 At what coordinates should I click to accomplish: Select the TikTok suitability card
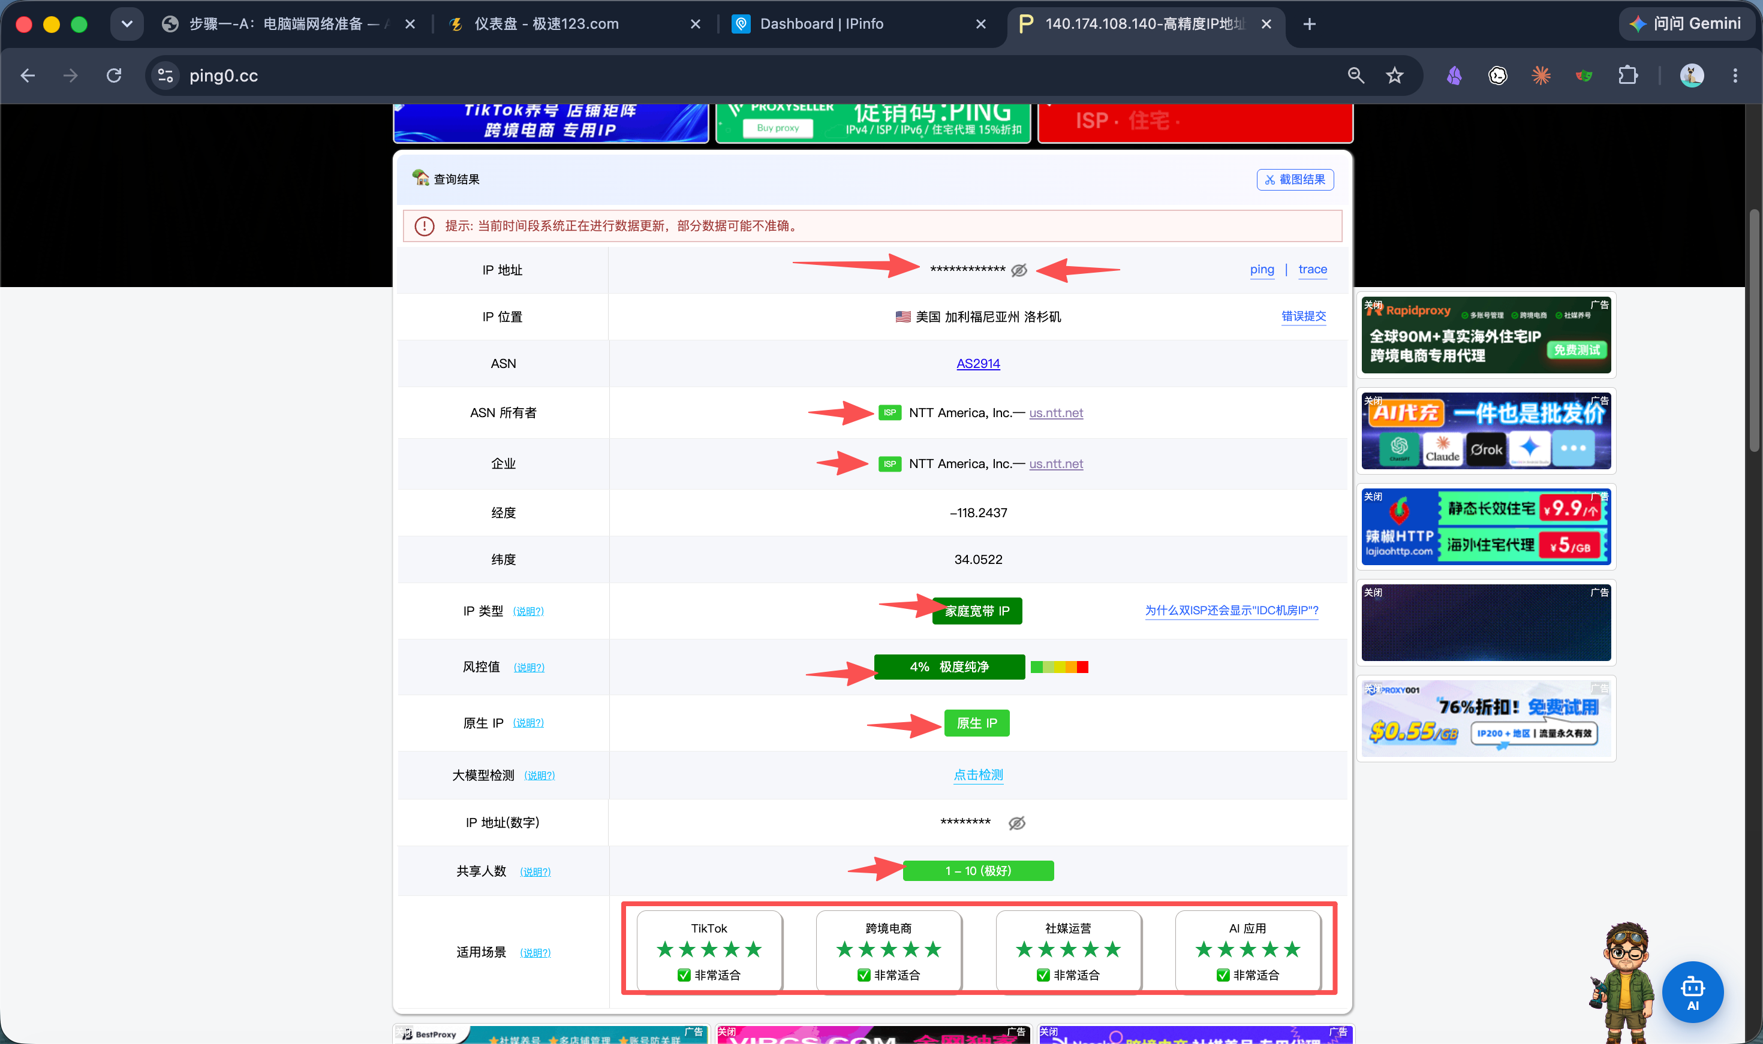coord(709,951)
